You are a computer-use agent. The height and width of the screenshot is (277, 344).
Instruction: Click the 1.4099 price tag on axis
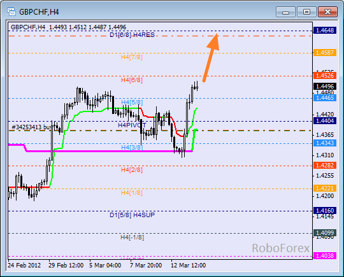point(325,233)
